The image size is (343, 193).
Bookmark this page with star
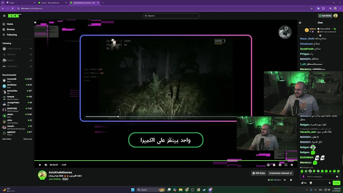point(312,8)
